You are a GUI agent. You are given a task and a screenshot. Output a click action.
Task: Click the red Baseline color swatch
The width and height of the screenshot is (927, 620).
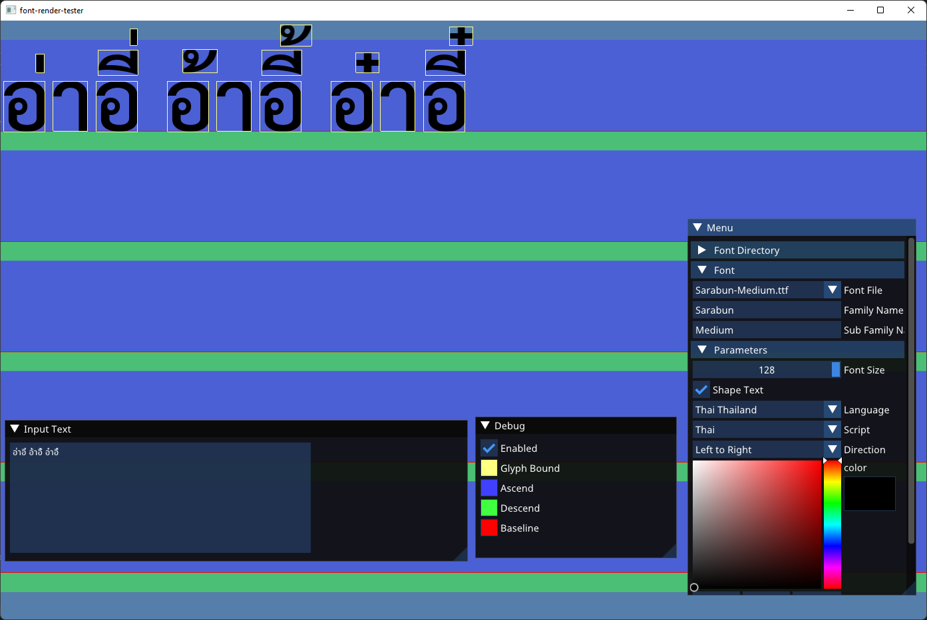pos(489,528)
